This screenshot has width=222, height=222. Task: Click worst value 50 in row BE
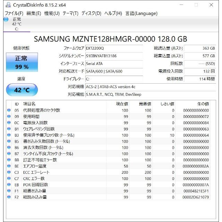(x=149, y=166)
